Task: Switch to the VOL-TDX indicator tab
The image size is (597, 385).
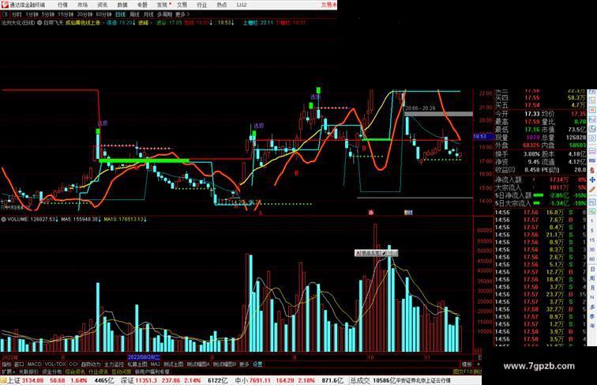Action: 55,364
